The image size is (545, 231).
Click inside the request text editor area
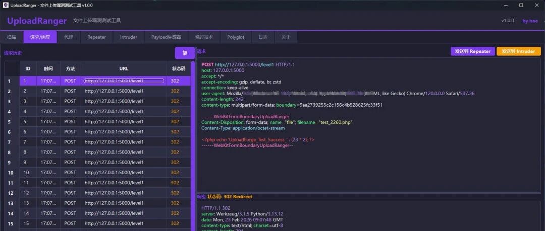pyautogui.click(x=369, y=125)
